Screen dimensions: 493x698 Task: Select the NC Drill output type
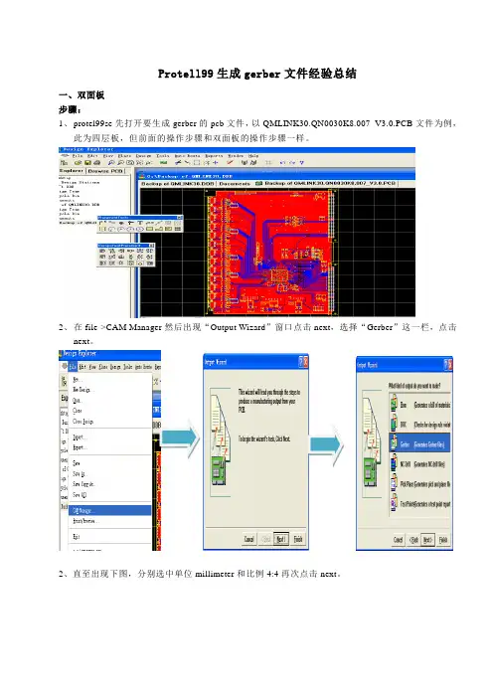tap(420, 464)
